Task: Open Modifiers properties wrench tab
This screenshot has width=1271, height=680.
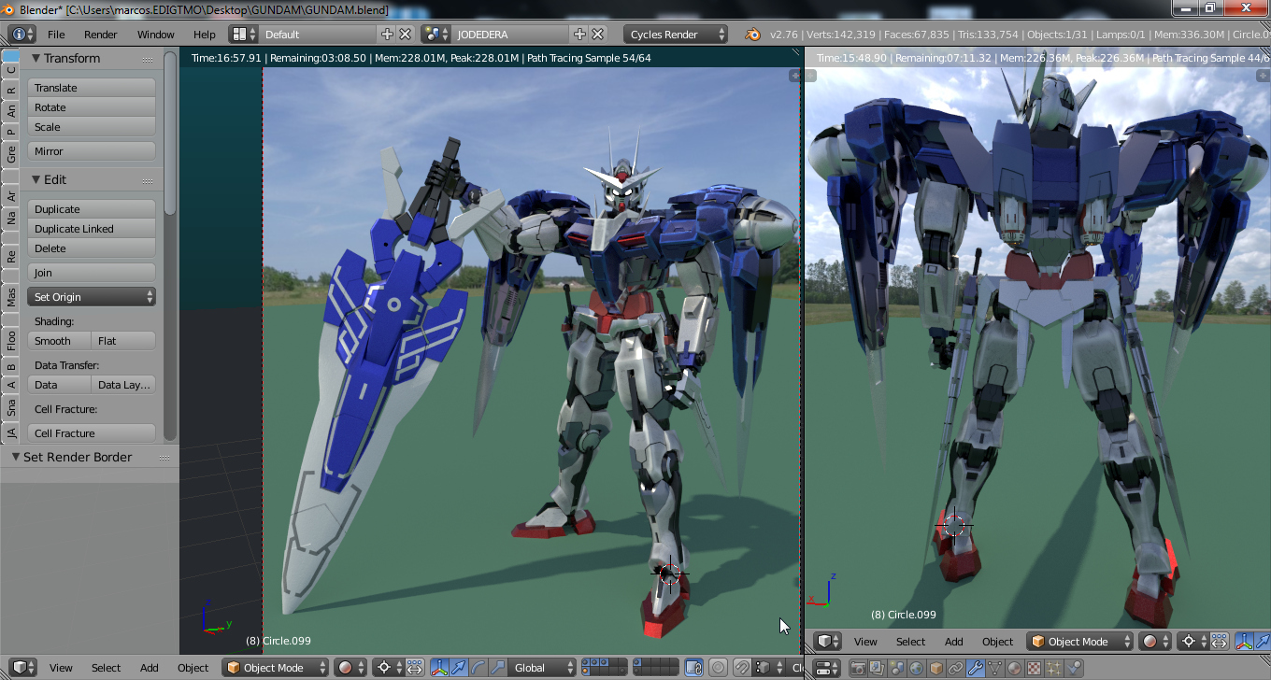Action: point(976,668)
